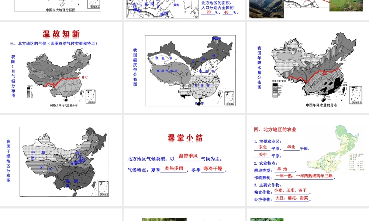Click the '湿润区' label on the dry-wet map
The width and height of the screenshot is (369, 221).
(x=71, y=183)
